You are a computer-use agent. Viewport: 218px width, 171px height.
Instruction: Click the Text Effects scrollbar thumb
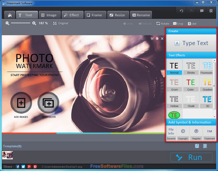[x=214, y=85]
